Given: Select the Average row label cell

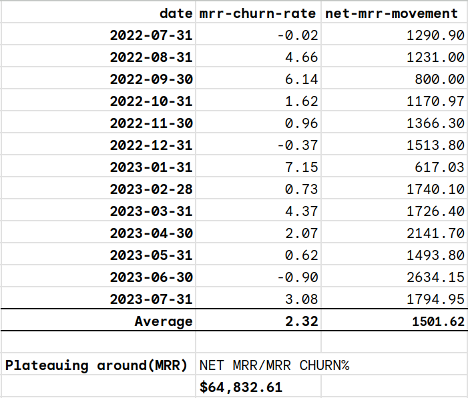Looking at the screenshot, I should tap(98, 320).
